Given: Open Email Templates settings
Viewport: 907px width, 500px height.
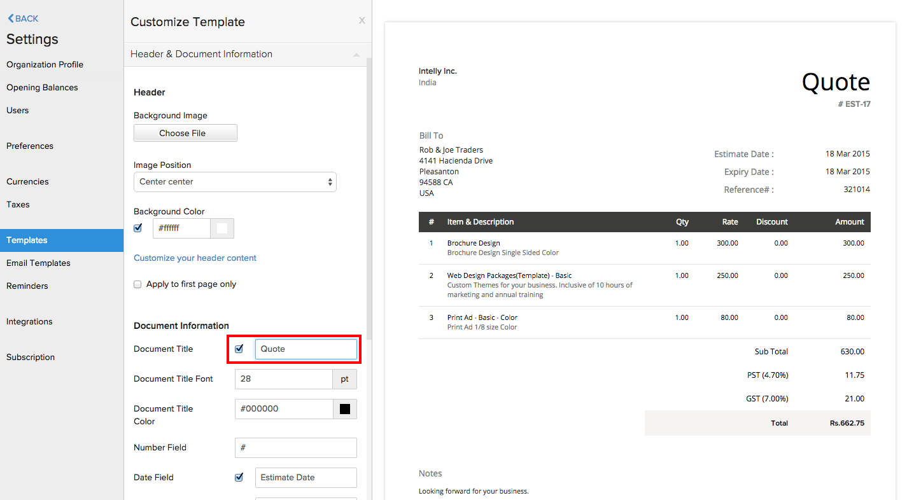Looking at the screenshot, I should click(38, 263).
